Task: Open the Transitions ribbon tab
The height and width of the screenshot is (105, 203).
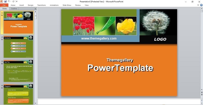Action: [x=42, y=5]
